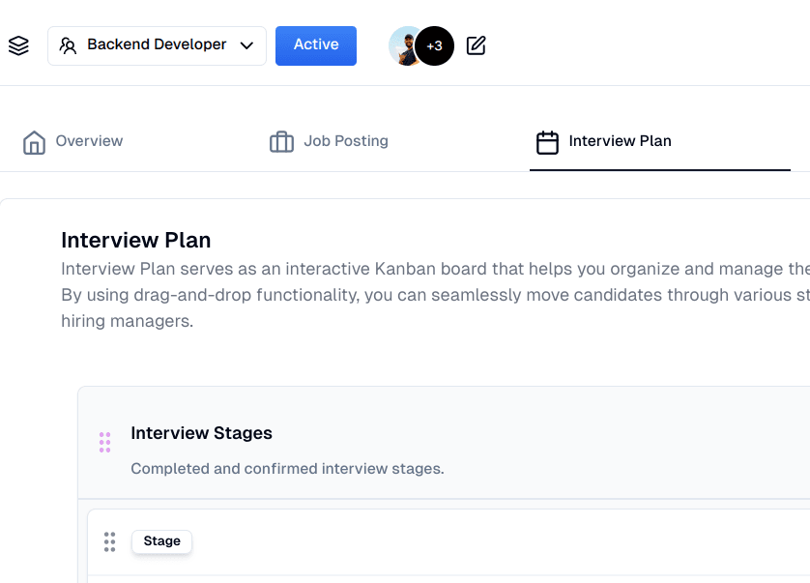Image resolution: width=810 pixels, height=583 pixels.
Task: Click the home icon beside Overview
Action: coord(34,142)
